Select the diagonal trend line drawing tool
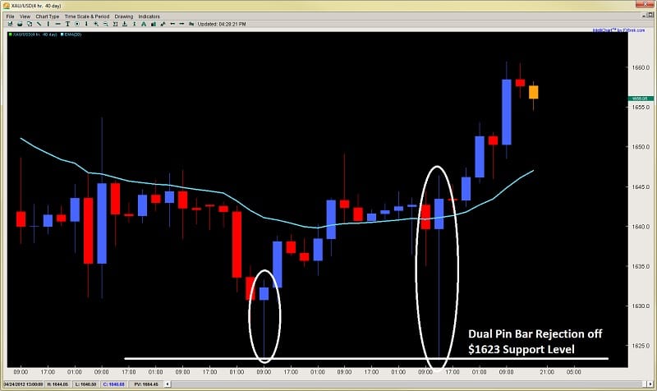Screen dimensions: 657x391 tap(39, 24)
